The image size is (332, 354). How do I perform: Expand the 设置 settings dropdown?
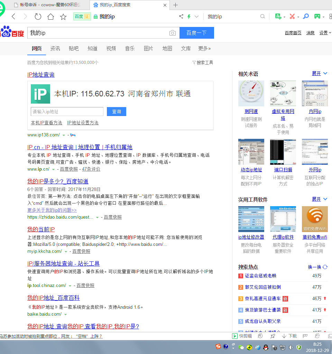pos(325,33)
